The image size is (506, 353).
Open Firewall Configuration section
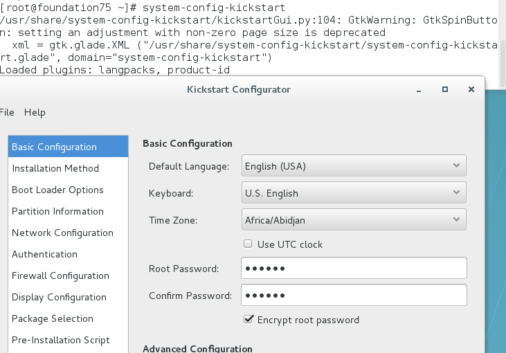(68, 275)
